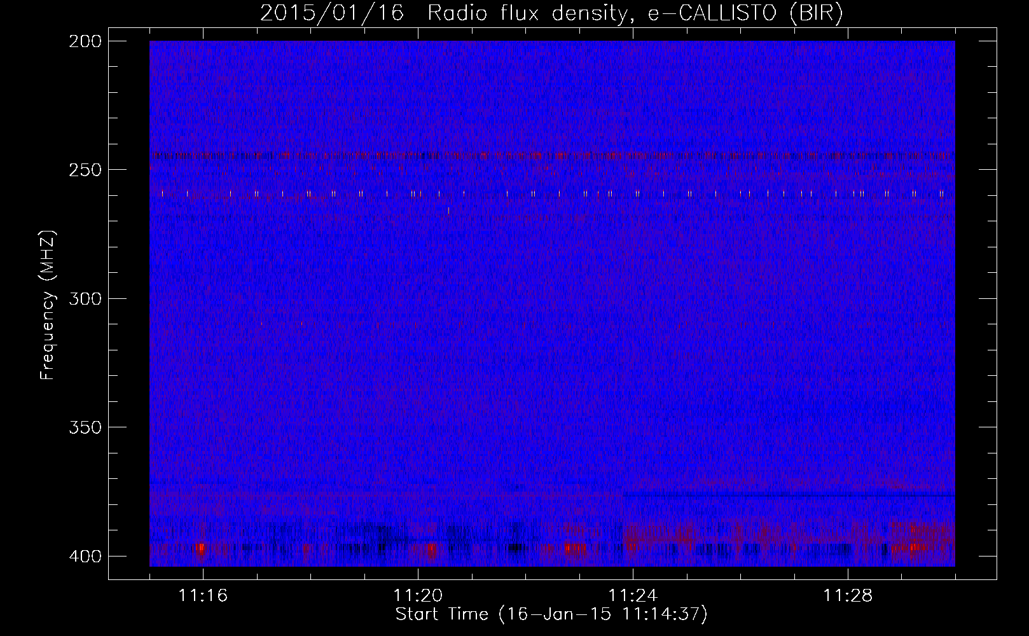Click the 11:28 time tick label
The height and width of the screenshot is (636, 1029).
(x=848, y=595)
